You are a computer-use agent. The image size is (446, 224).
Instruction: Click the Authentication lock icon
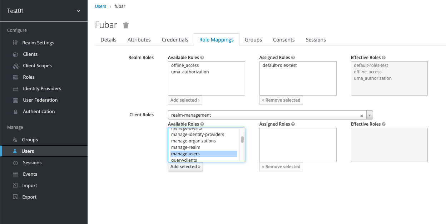pos(15,112)
